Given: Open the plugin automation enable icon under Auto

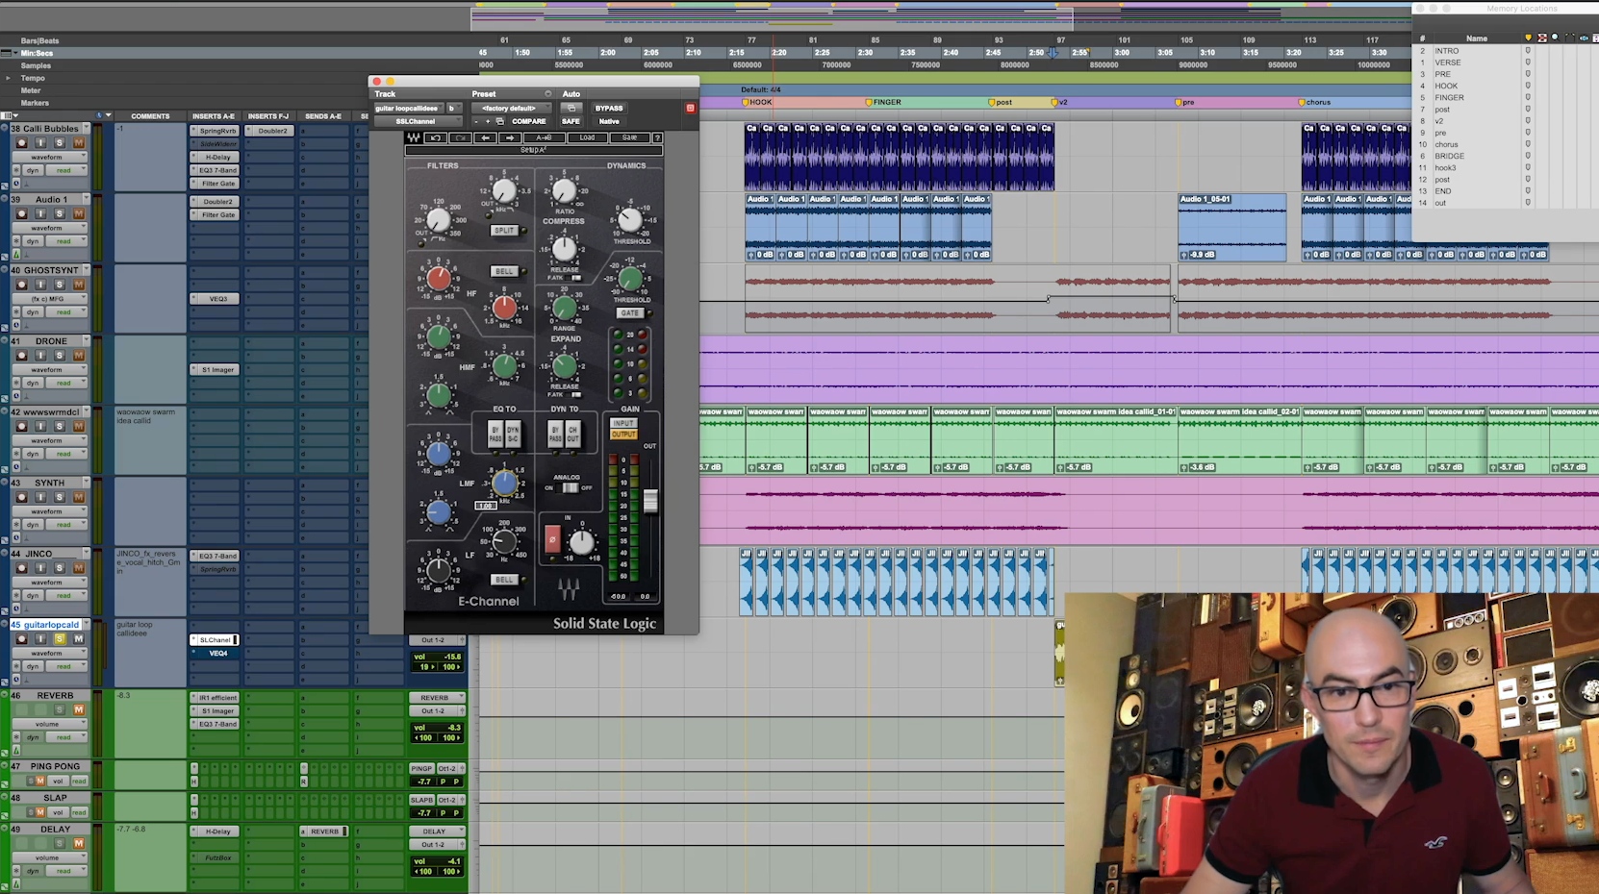Looking at the screenshot, I should coord(571,108).
